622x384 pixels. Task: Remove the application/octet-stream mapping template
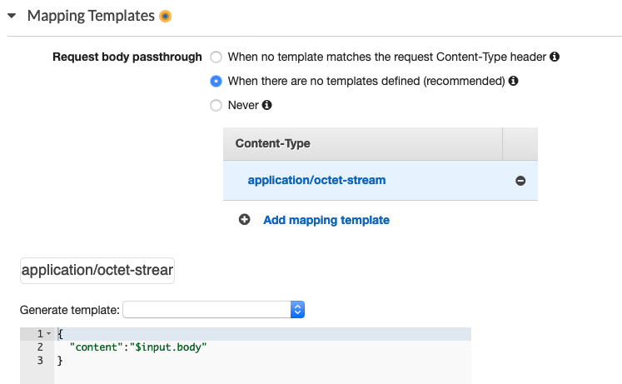(x=520, y=181)
